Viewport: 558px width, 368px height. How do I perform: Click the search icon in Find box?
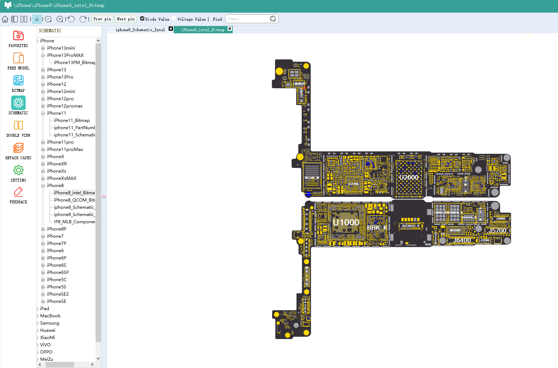(273, 19)
